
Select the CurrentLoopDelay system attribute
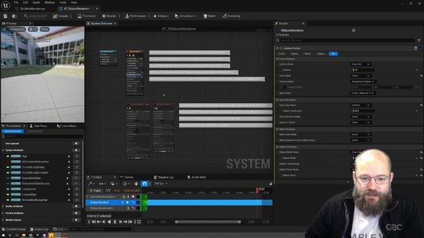[x=34, y=167]
